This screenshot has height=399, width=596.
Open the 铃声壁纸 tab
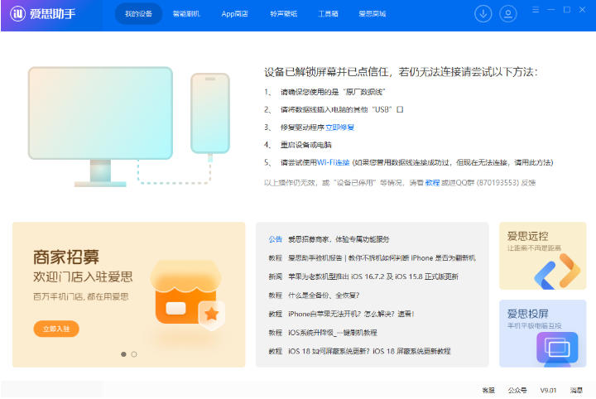tap(284, 14)
